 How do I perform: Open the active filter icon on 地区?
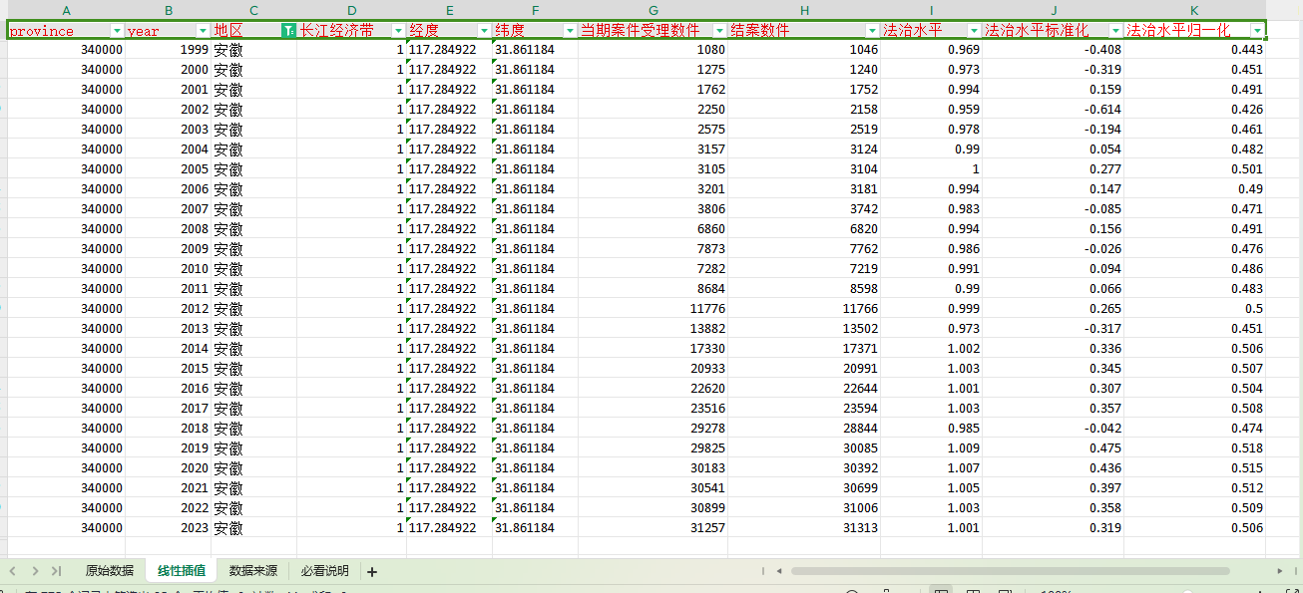coord(288,31)
